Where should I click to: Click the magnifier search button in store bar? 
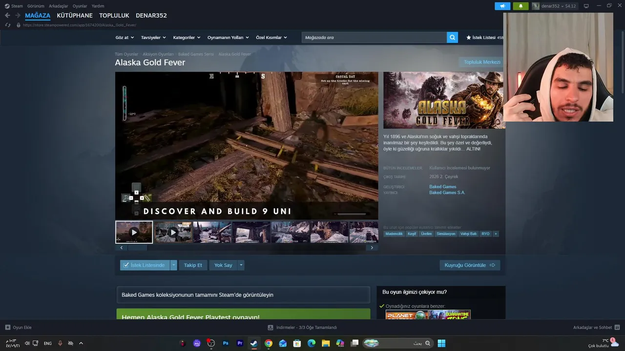point(452,37)
